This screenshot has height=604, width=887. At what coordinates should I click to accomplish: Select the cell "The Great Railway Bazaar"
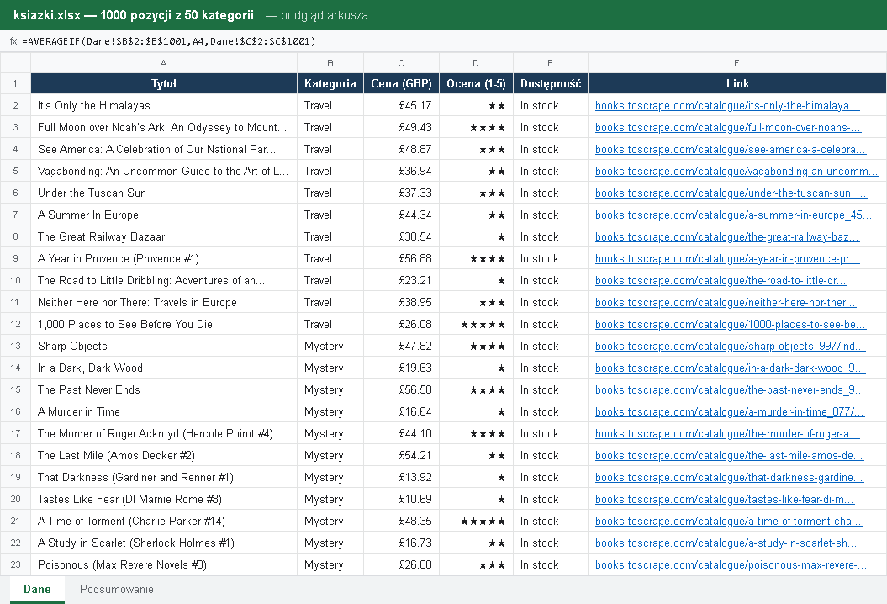tap(164, 236)
